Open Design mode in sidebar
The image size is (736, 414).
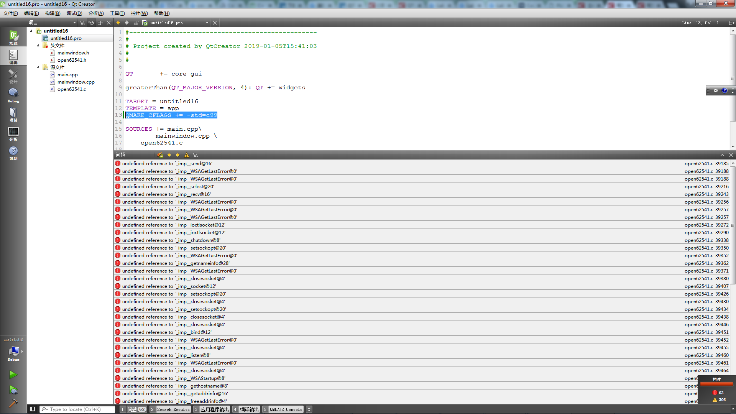pos(13,76)
